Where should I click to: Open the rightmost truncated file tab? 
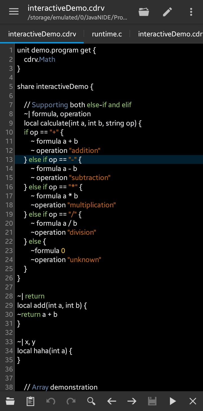(x=170, y=34)
